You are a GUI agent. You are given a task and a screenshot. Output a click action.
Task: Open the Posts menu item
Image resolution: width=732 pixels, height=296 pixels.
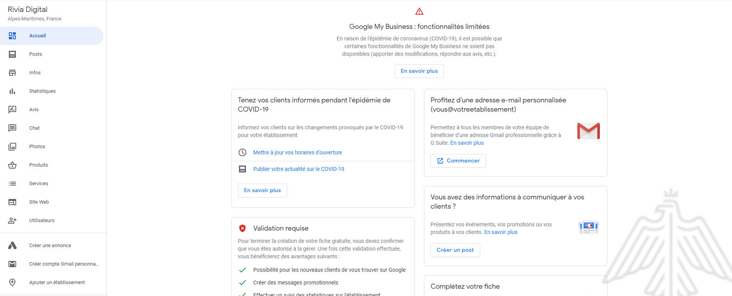click(52, 54)
